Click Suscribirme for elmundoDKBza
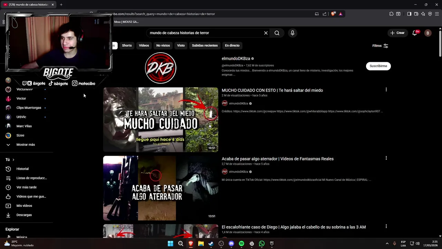 (378, 66)
